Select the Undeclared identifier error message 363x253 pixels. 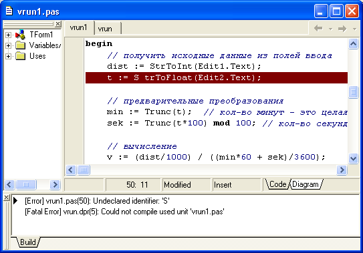click(x=97, y=201)
